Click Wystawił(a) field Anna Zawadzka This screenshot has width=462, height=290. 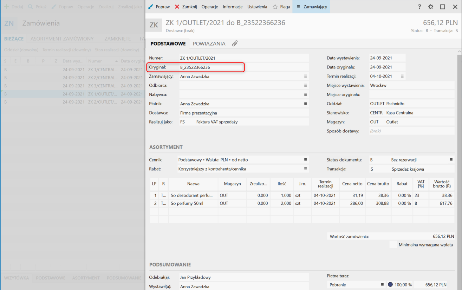point(244,286)
